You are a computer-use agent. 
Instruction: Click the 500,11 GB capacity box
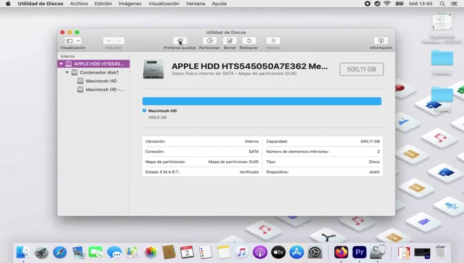[362, 69]
